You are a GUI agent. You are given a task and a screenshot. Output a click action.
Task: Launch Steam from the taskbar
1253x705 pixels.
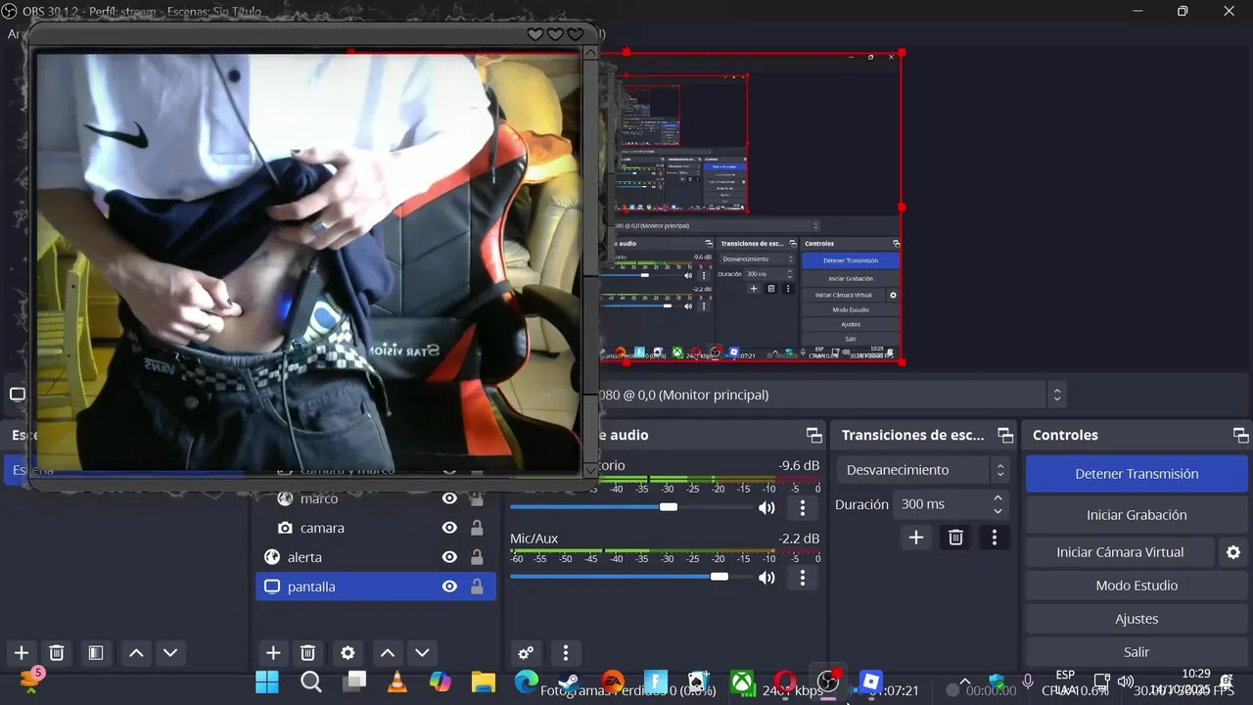coord(568,681)
